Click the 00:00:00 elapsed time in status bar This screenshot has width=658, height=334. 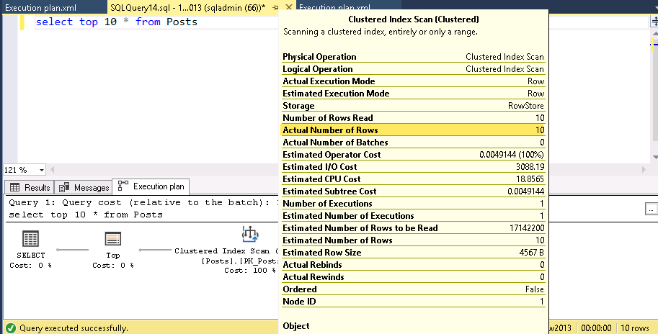[x=596, y=328]
